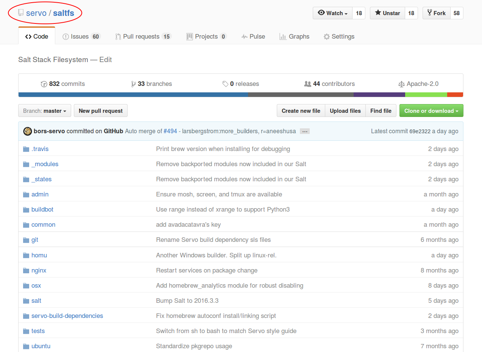Image resolution: width=482 pixels, height=352 pixels.
Task: View the 832 commits history
Action: pyautogui.click(x=63, y=84)
